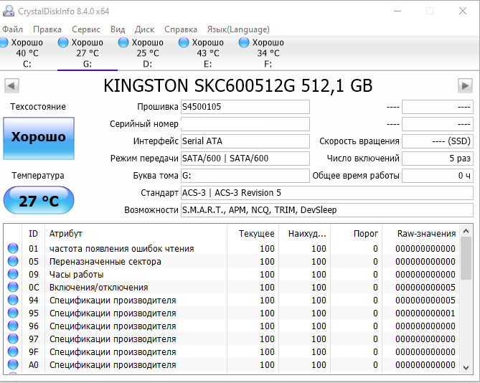
Task: Click the blue Хорошо health status button
Action: pyautogui.click(x=39, y=138)
